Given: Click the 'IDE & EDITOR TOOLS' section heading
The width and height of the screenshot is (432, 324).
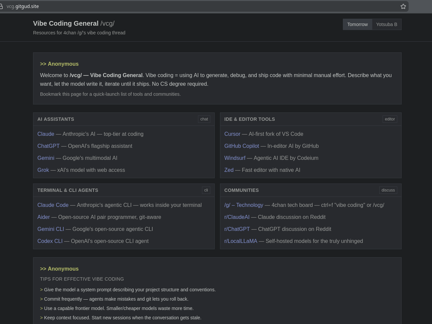Looking at the screenshot, I should click(250, 119).
